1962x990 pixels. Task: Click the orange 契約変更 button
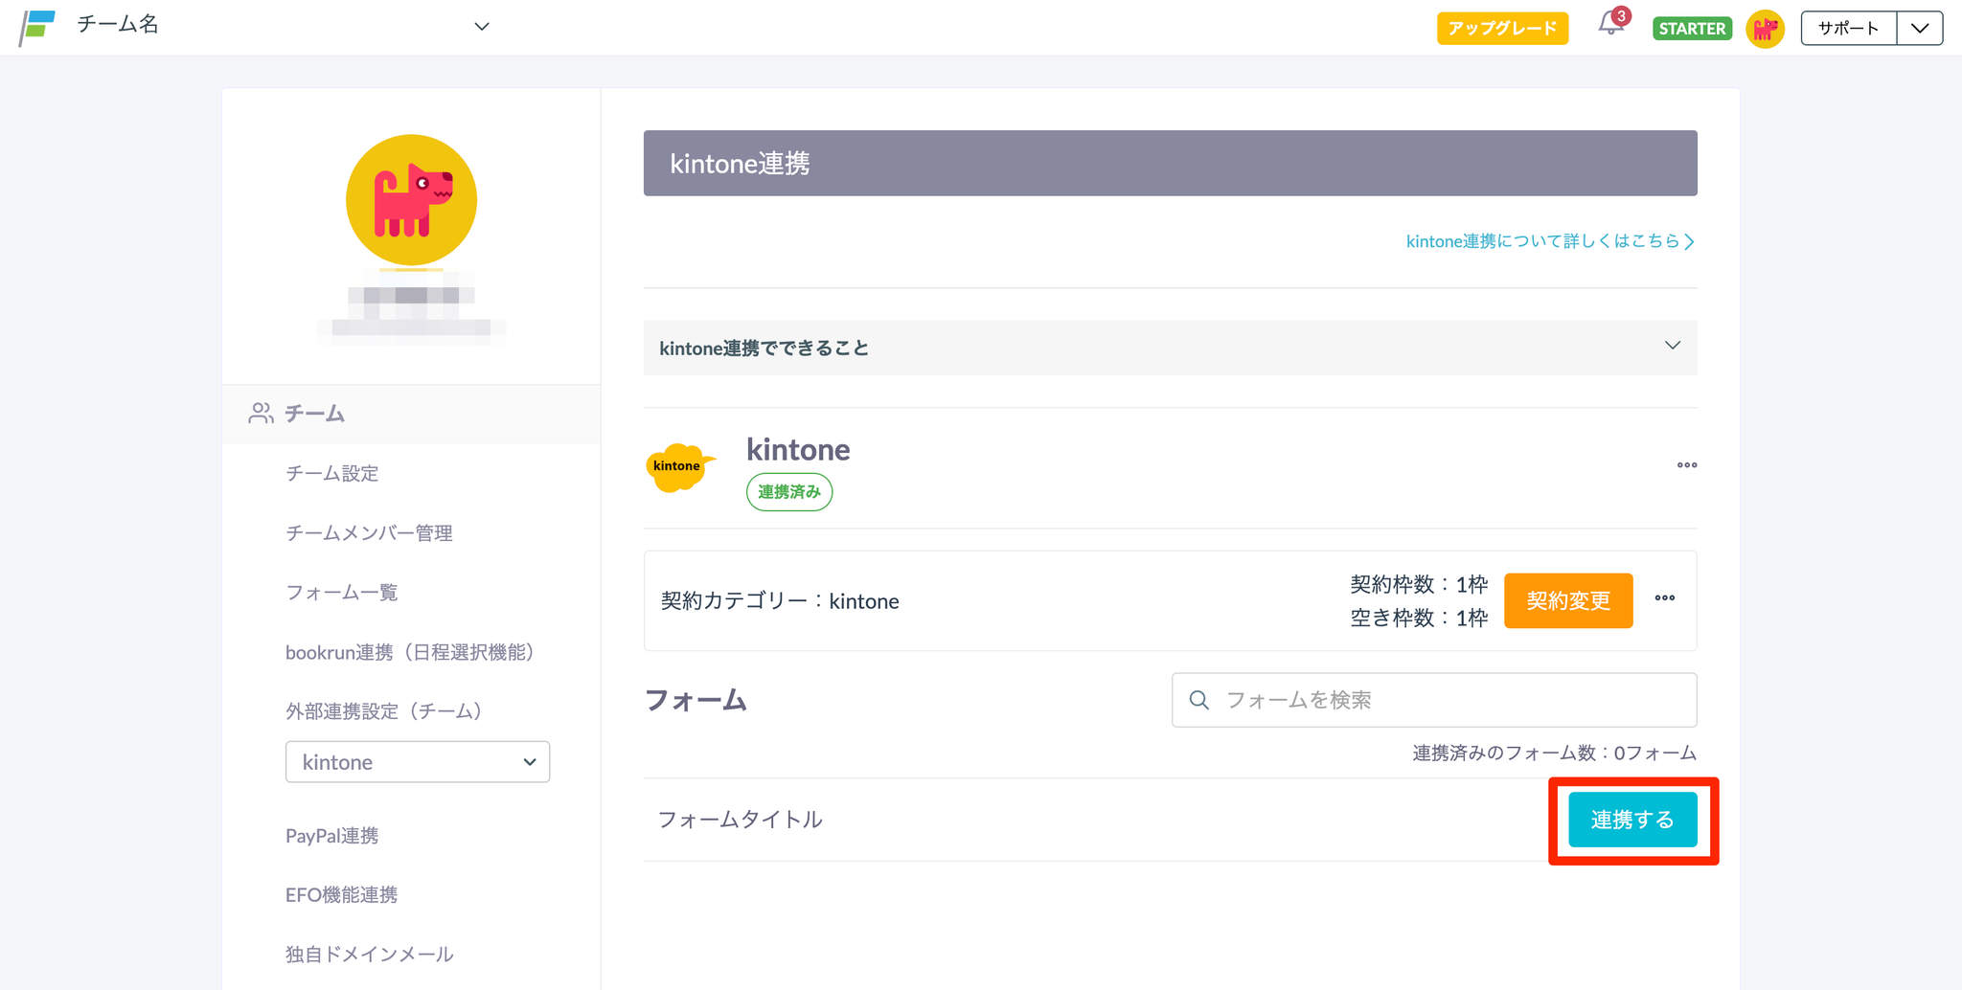click(1567, 600)
